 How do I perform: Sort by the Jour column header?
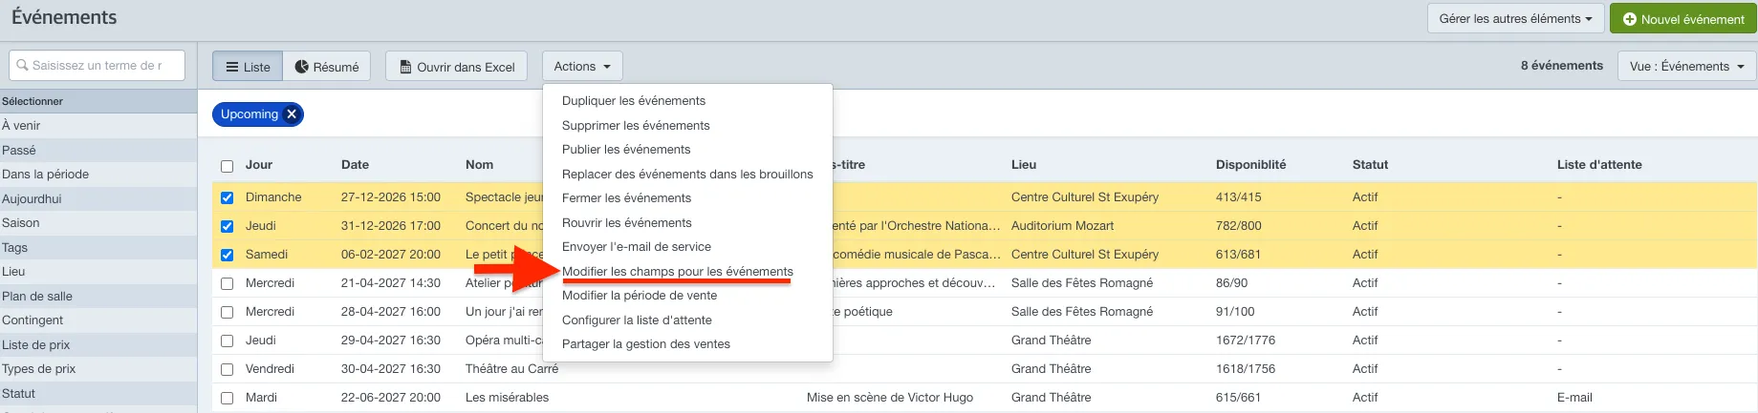tap(259, 164)
